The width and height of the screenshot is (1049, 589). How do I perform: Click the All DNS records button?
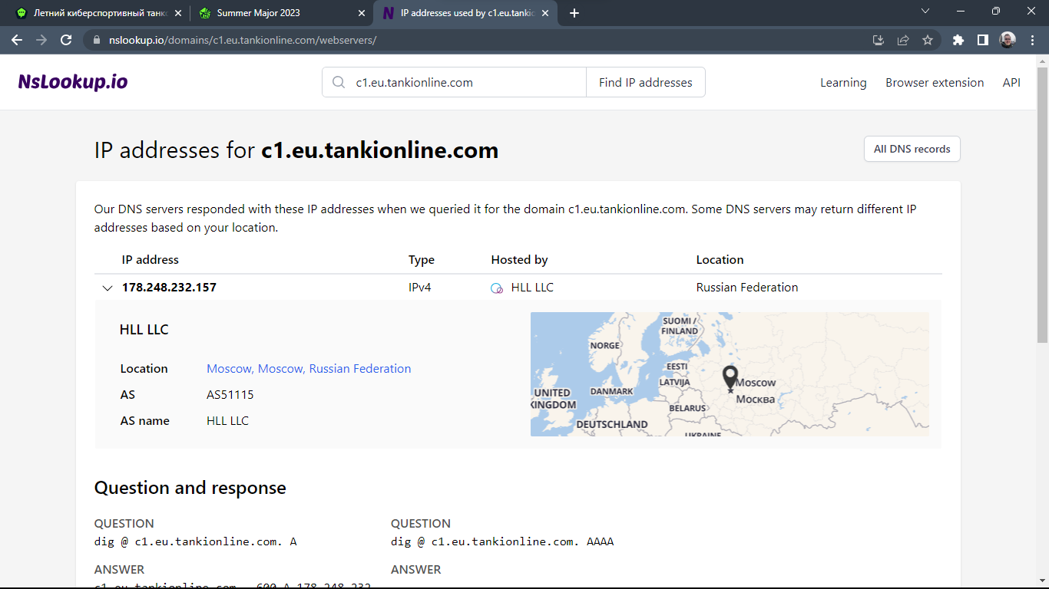[912, 149]
